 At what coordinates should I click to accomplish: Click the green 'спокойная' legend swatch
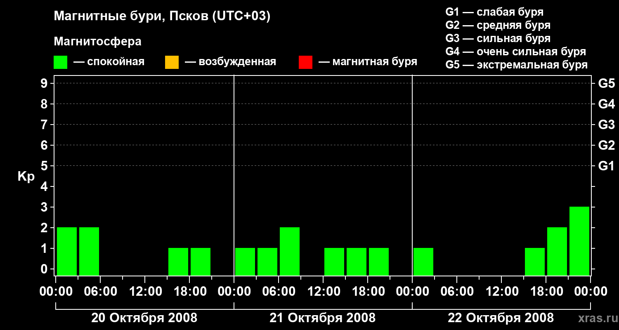point(60,62)
